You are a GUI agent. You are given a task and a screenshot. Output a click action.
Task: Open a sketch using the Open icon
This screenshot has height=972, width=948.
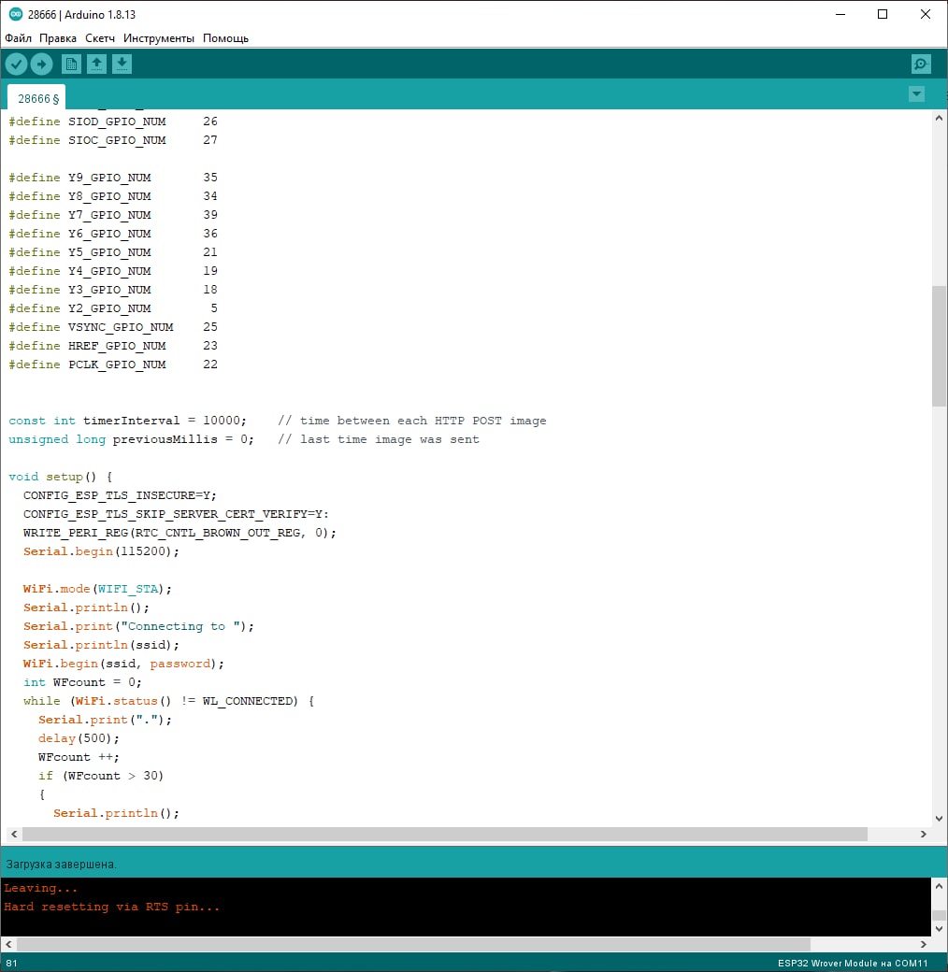(x=96, y=64)
